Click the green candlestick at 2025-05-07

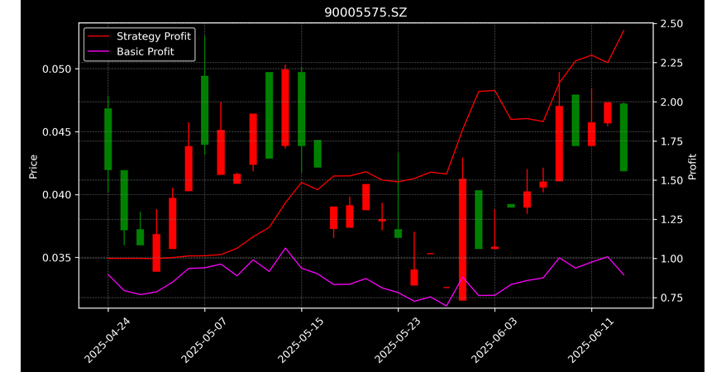pyautogui.click(x=204, y=111)
